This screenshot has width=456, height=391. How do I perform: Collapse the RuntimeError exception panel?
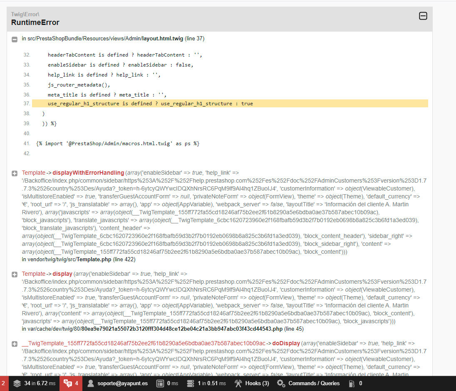coord(423,16)
